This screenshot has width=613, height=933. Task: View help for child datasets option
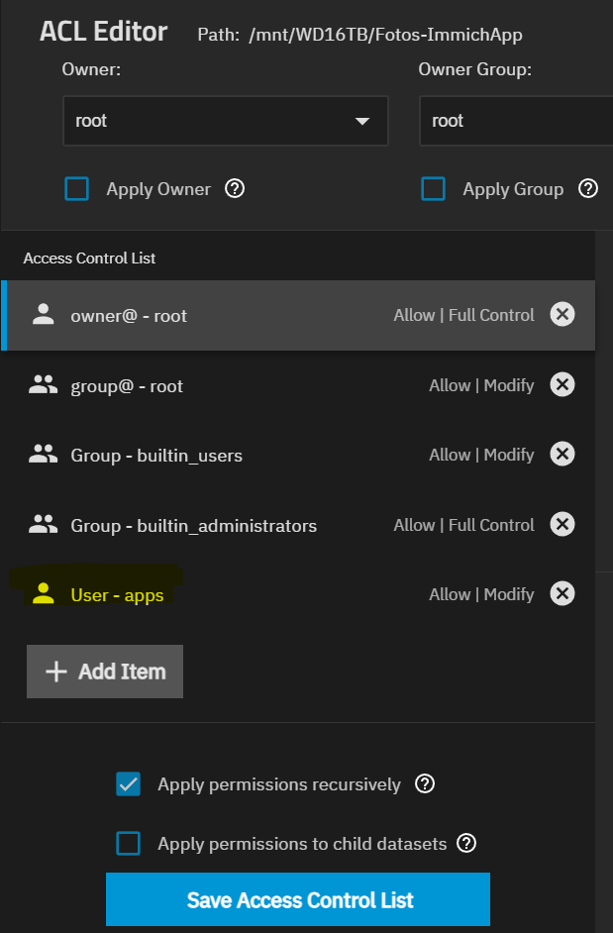(x=467, y=844)
